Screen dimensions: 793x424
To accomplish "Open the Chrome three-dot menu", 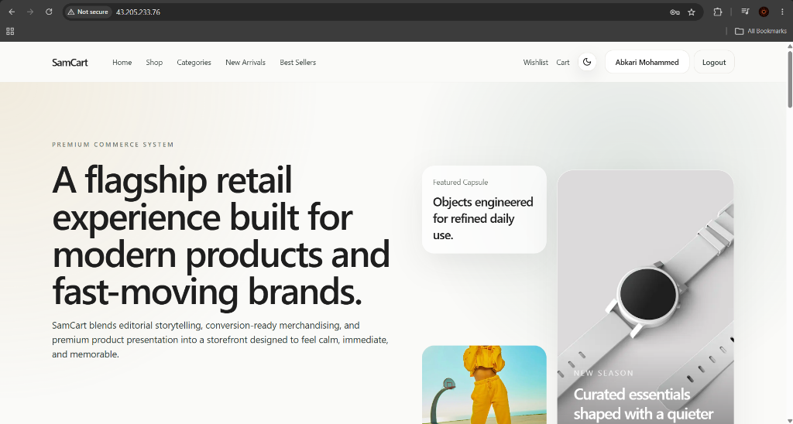I will [x=782, y=12].
